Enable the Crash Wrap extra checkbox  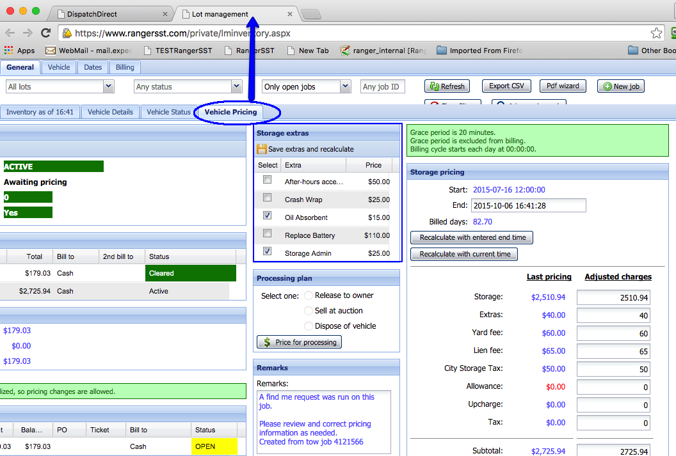(268, 199)
